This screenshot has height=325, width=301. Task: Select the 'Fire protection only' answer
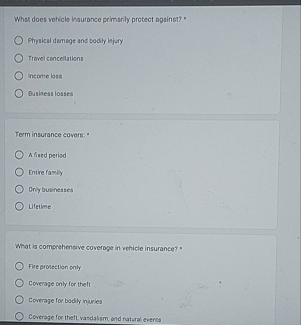coord(19,266)
